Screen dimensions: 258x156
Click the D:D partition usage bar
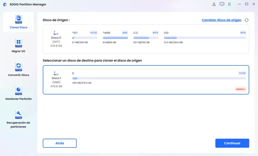click(x=205, y=38)
